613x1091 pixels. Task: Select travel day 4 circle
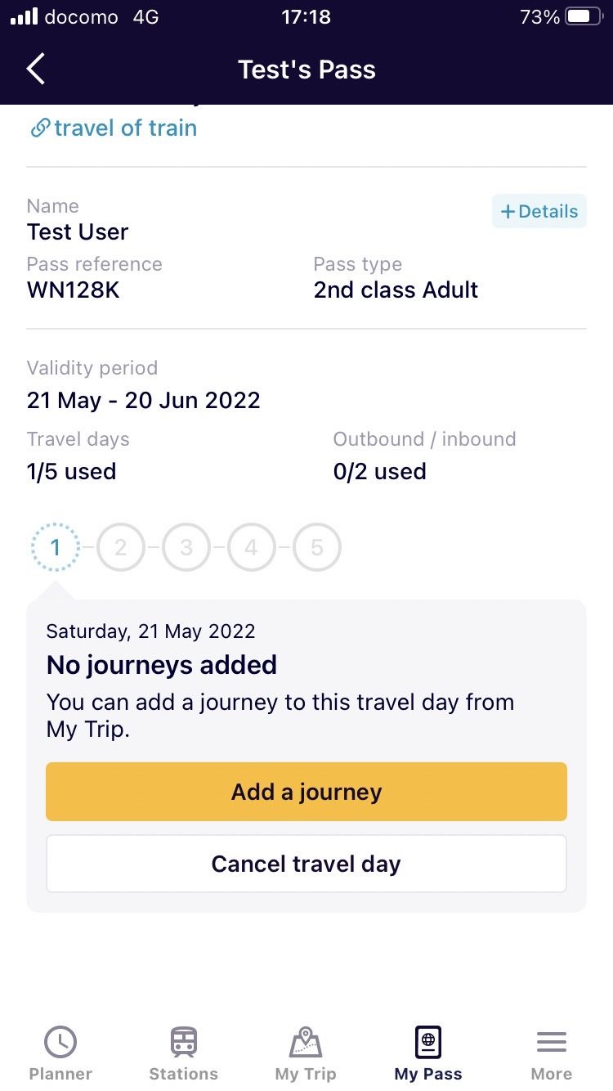coord(252,547)
